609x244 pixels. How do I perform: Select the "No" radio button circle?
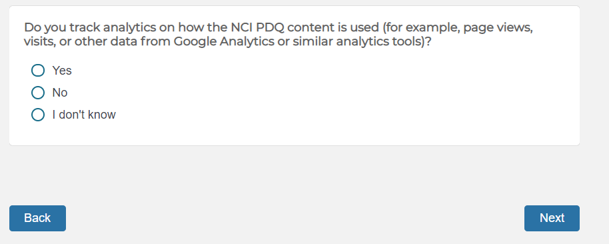[x=38, y=93]
